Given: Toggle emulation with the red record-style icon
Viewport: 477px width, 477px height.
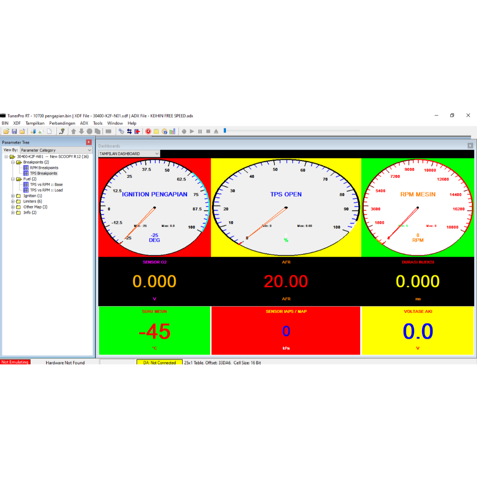Looking at the screenshot, I should click(x=148, y=131).
